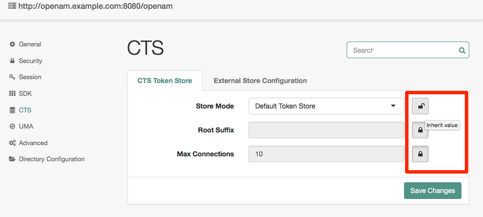Focus the Search input field
483x217 pixels.
point(403,50)
